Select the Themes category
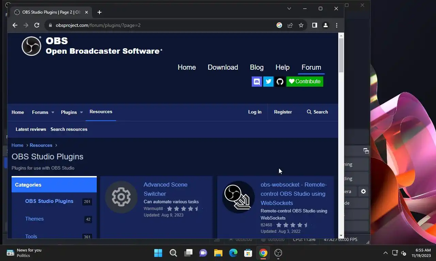 34,219
